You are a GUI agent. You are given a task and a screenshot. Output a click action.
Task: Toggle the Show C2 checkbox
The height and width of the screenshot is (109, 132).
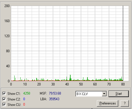coord(4,99)
